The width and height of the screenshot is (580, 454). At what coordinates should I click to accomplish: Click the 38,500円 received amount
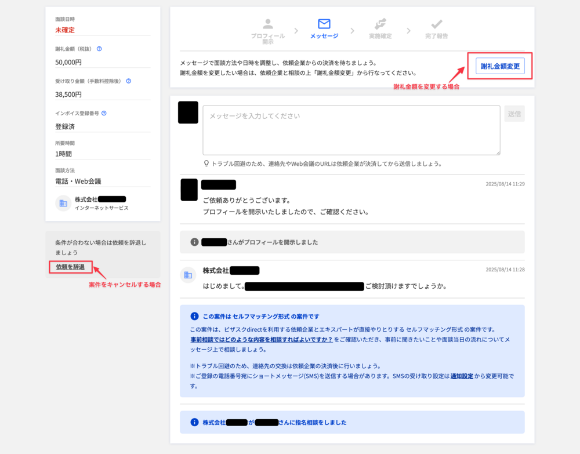[x=68, y=95]
